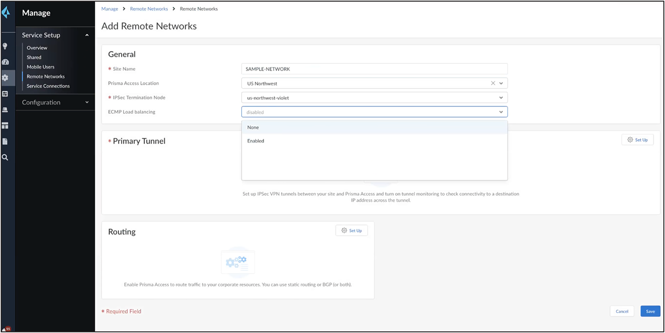
Task: Open the document reports icon in sidebar
Action: coord(5,141)
